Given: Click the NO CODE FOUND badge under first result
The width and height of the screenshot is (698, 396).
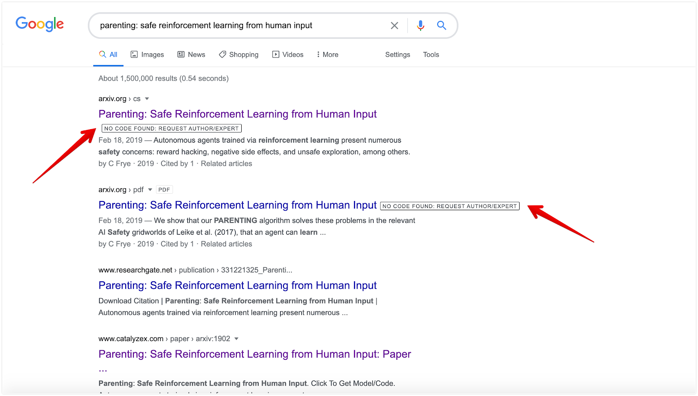Looking at the screenshot, I should click(171, 128).
